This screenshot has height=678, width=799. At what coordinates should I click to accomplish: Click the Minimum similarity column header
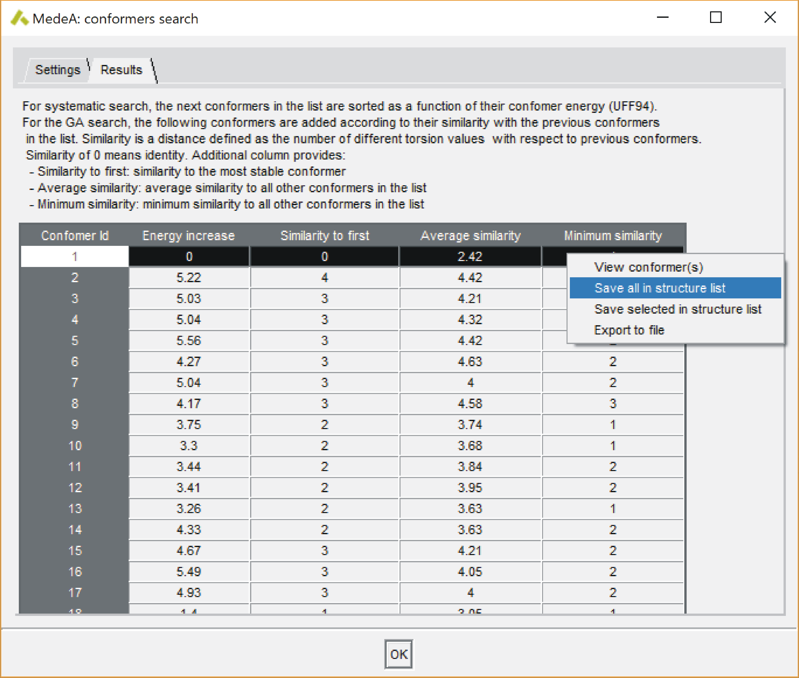[x=613, y=235]
